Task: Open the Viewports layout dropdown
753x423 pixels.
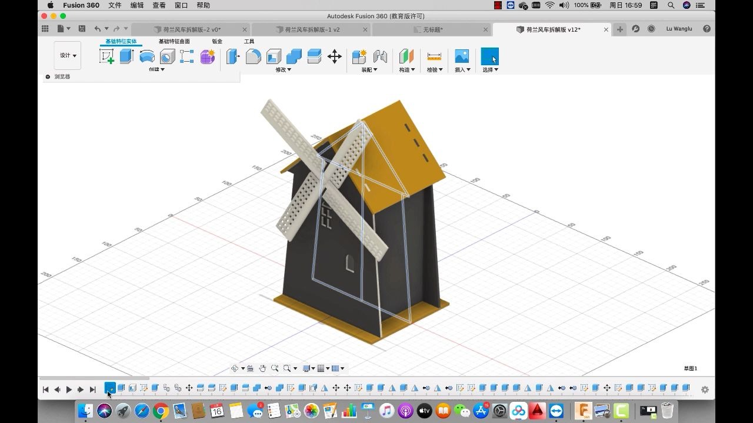Action: tap(338, 368)
